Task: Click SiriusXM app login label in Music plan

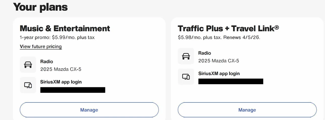Action: [61, 82]
